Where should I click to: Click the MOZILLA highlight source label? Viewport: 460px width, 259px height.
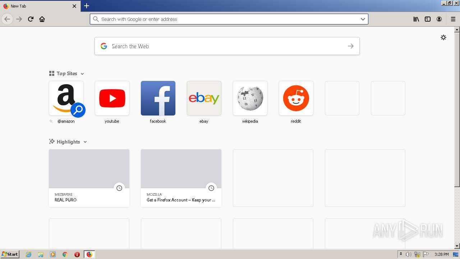coord(154,194)
